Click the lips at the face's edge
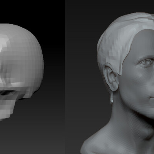Viewport: 154px width, 154px height. [x=152, y=98]
